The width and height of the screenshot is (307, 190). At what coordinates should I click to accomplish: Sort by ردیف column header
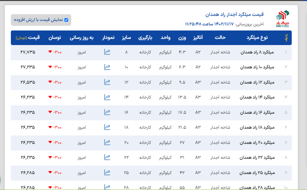click(286, 38)
